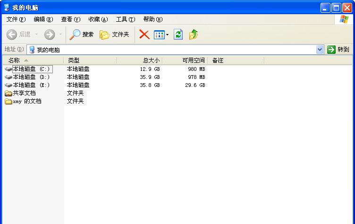Viewport: 355px width, 224px height.
Task: Click the 35.8 GB total size value
Action: tap(150, 85)
